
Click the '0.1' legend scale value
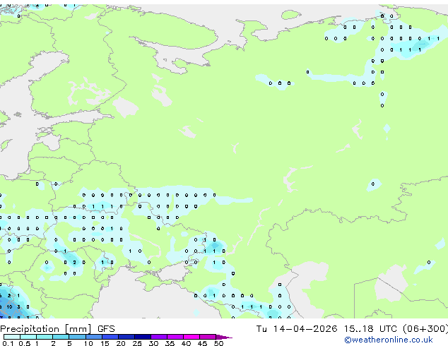click(8, 343)
